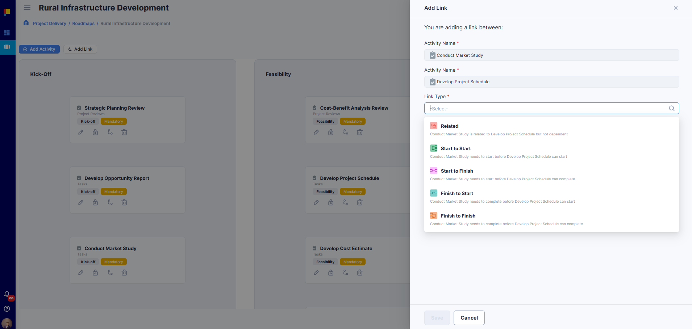Click the Add Activity button
This screenshot has width=692, height=329.
tap(39, 49)
